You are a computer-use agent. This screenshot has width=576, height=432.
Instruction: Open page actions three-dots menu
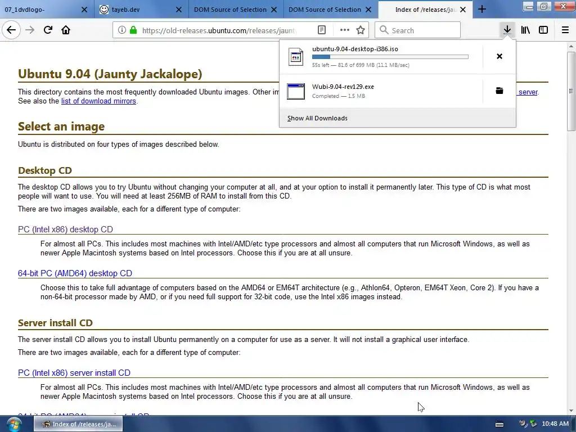click(345, 30)
